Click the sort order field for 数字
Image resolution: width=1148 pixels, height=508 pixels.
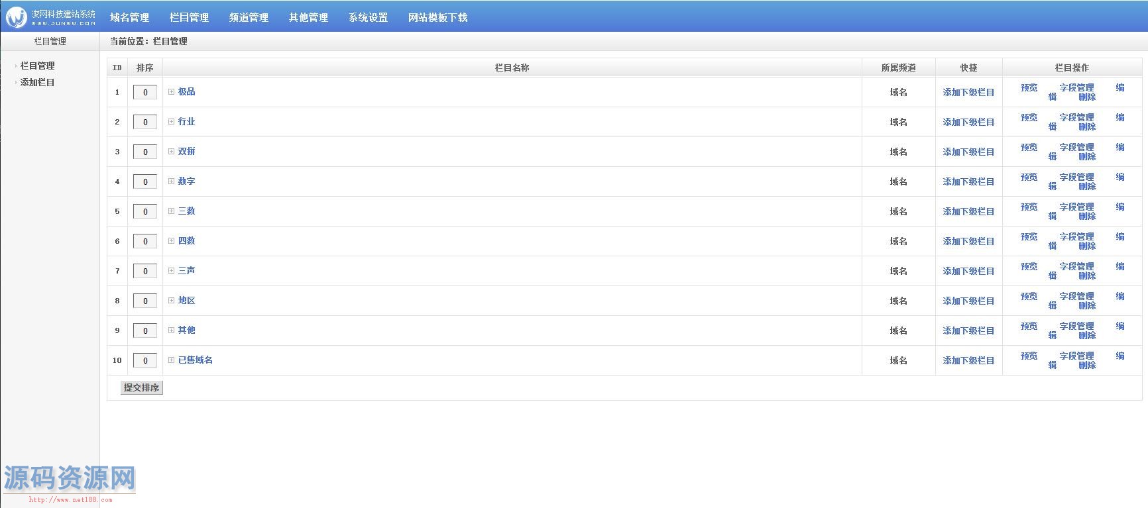(145, 181)
